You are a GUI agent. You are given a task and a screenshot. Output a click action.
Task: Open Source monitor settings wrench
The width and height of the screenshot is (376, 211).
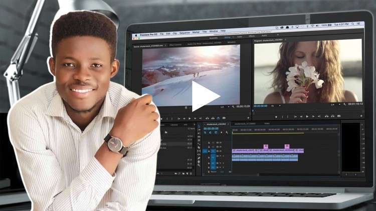(x=233, y=106)
